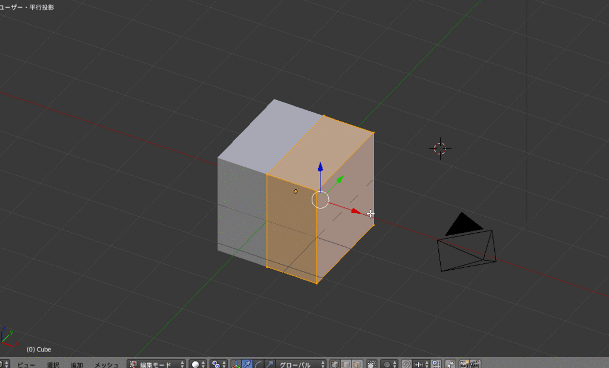
Task: Select the rotate manipulator arc icon
Action: [x=258, y=364]
